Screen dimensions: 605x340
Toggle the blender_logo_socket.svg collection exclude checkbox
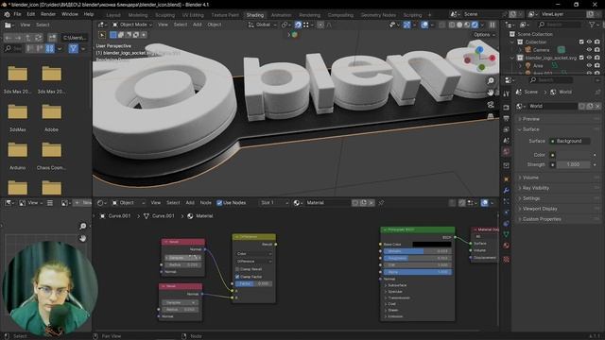pos(581,58)
